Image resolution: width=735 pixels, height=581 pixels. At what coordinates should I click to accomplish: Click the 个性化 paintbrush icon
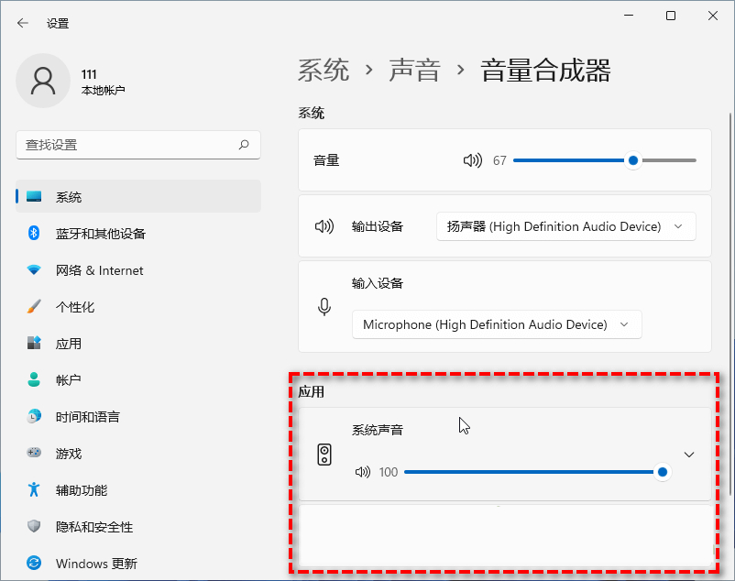[34, 307]
